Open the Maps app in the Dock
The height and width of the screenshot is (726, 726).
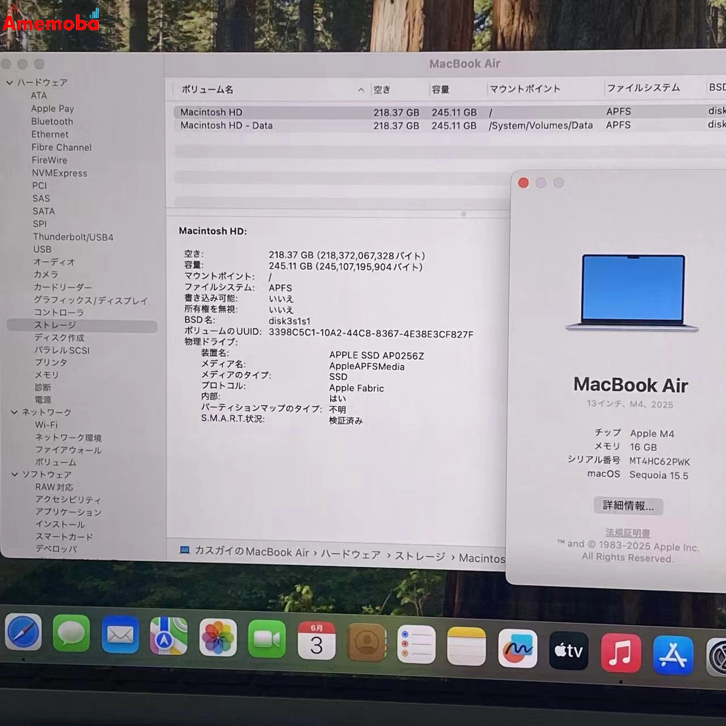(x=170, y=638)
